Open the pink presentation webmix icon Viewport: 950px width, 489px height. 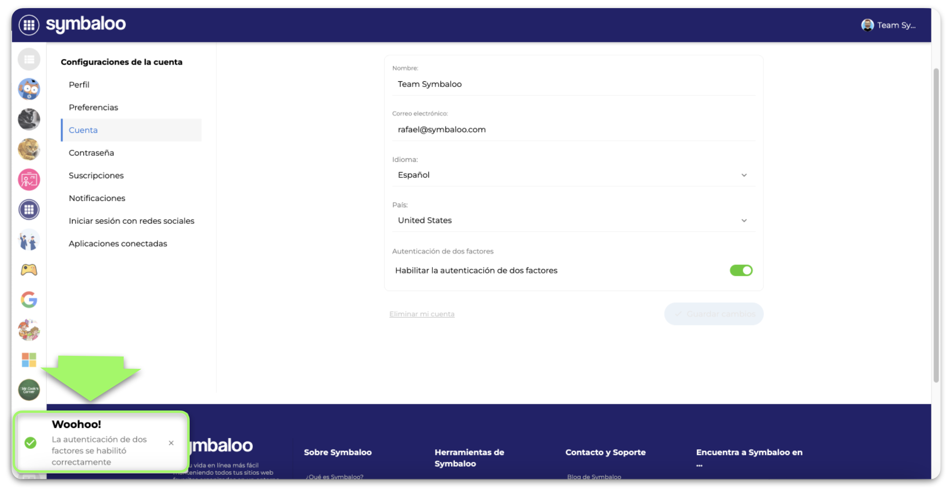point(29,179)
